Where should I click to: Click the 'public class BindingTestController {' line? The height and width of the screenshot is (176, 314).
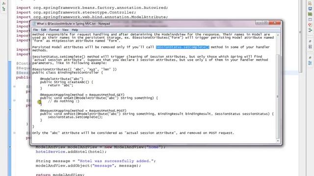coord(68,72)
